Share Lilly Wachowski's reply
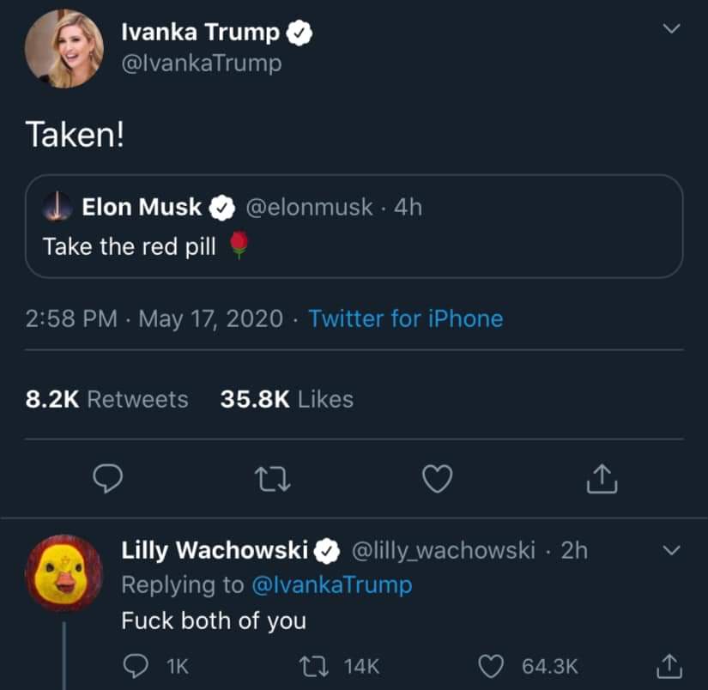The image size is (708, 690). pos(668,665)
